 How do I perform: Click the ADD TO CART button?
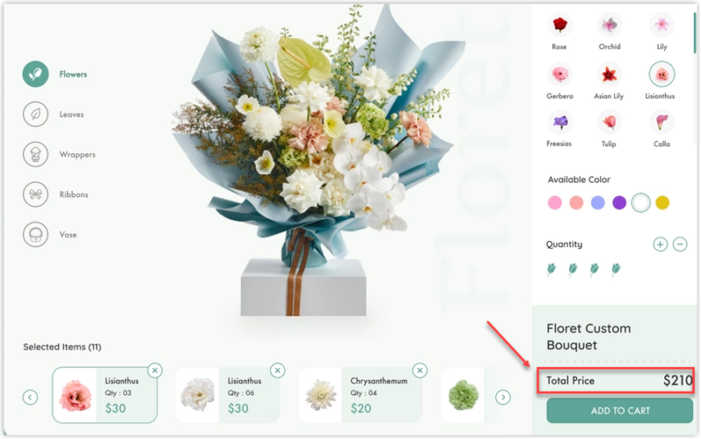620,410
